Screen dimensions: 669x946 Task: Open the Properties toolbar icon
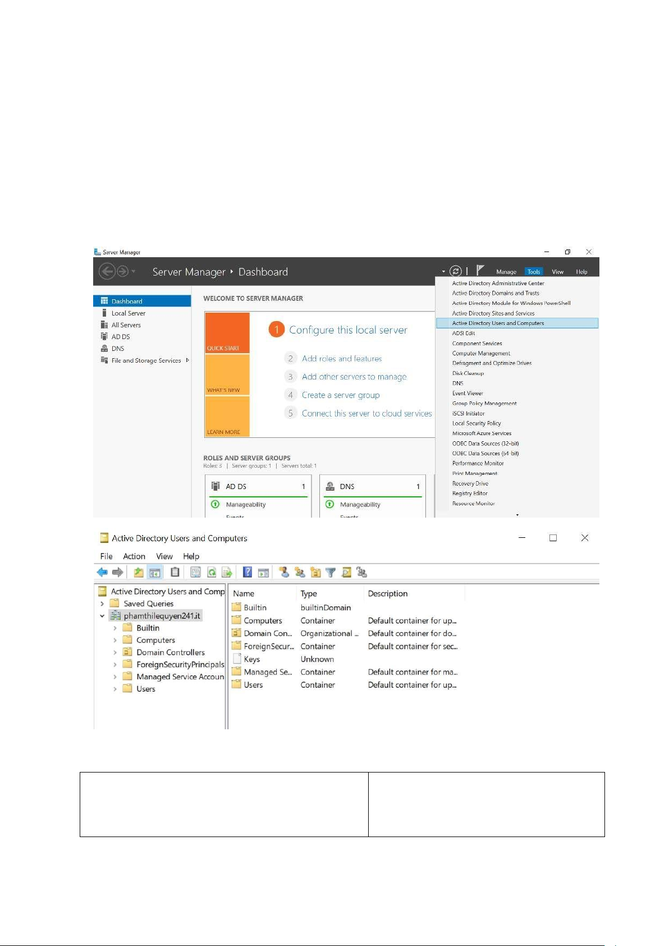click(195, 572)
